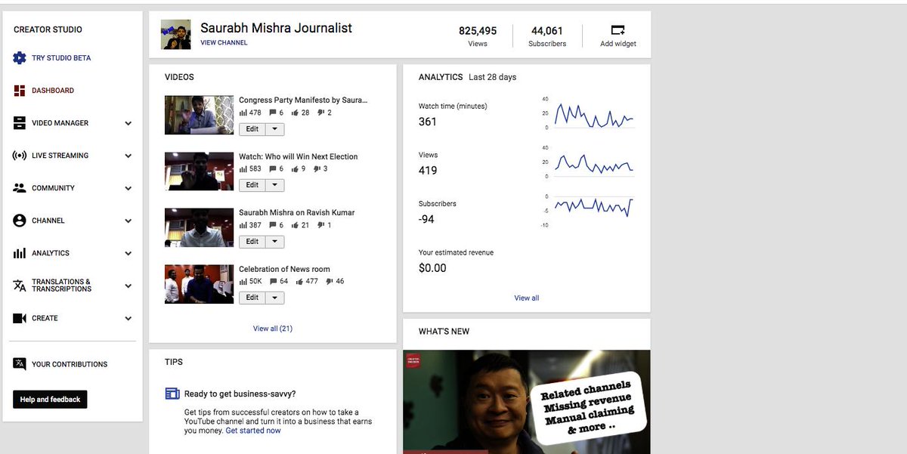The height and width of the screenshot is (454, 907).
Task: Click the Watch time line chart
Action: tap(594, 113)
